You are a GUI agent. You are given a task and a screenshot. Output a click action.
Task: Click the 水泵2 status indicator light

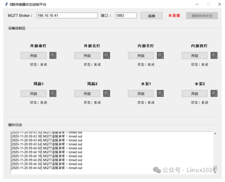click(x=214, y=93)
